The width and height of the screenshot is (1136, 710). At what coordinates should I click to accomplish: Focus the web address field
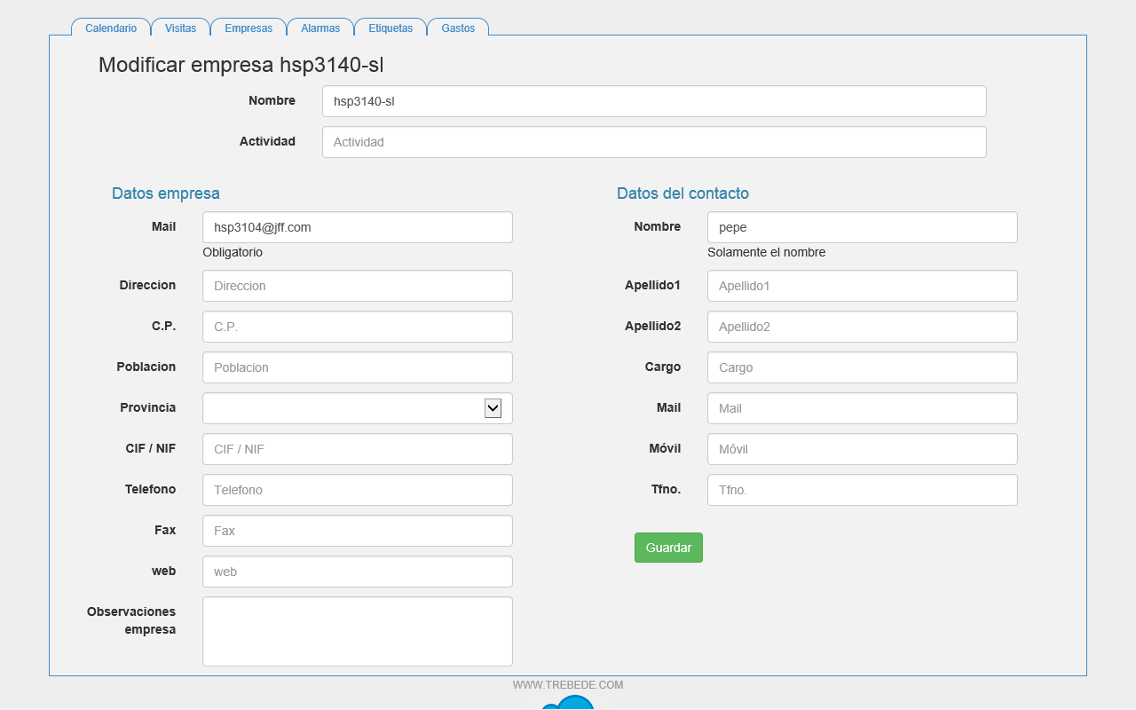coord(358,572)
